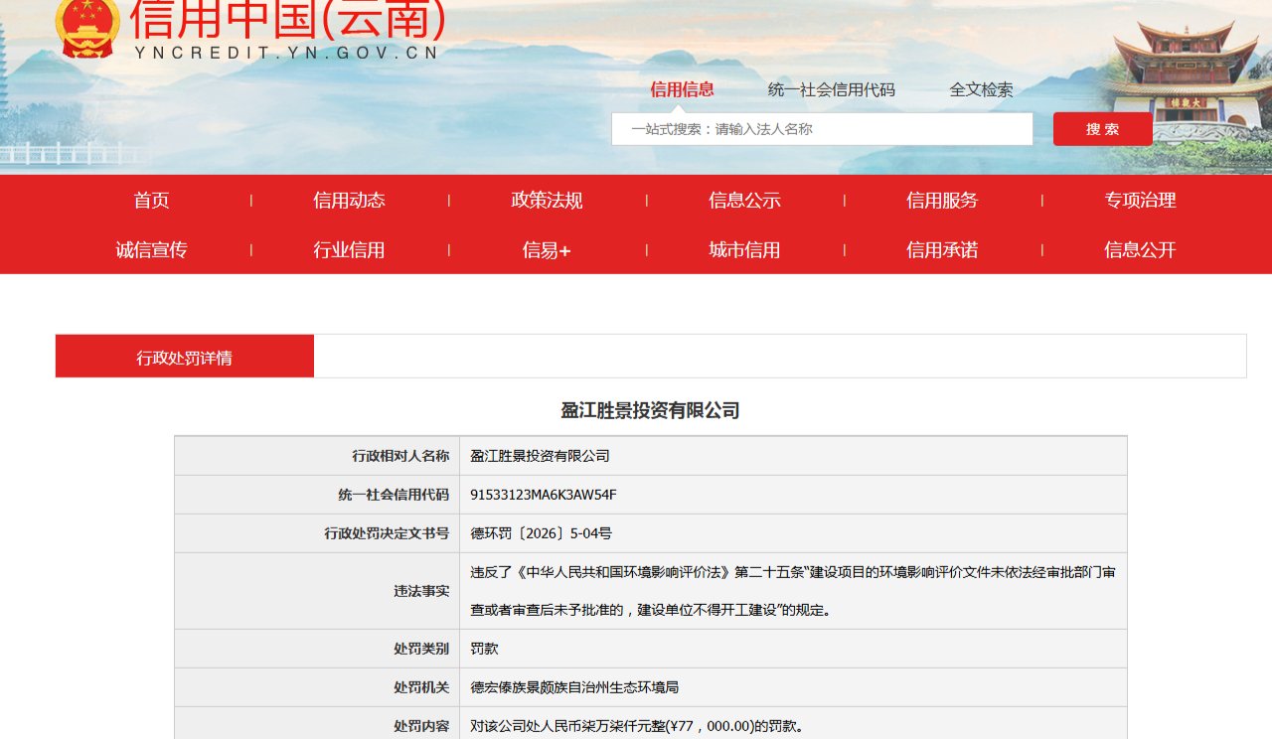This screenshot has height=739, width=1272.
Task: Select the credit code 91533123MA6K3AW54F
Action: coord(544,495)
